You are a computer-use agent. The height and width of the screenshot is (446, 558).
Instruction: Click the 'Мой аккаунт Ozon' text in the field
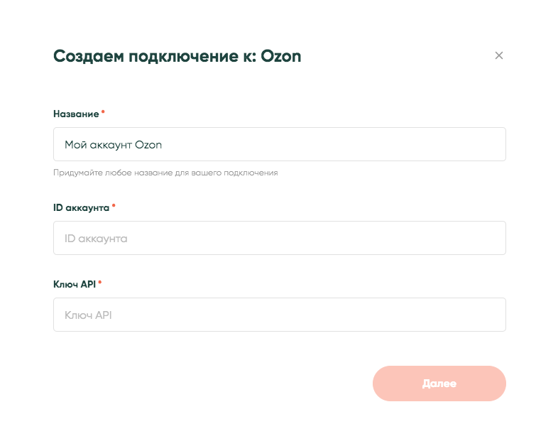(x=113, y=145)
